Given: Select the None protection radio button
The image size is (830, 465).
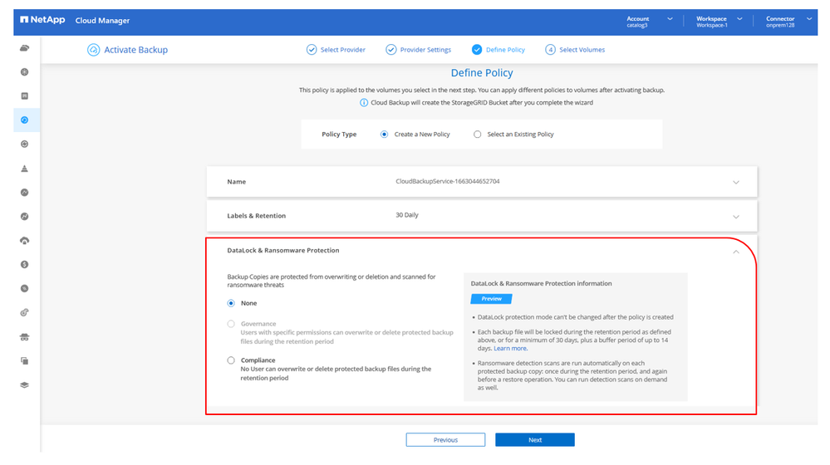Looking at the screenshot, I should [231, 303].
